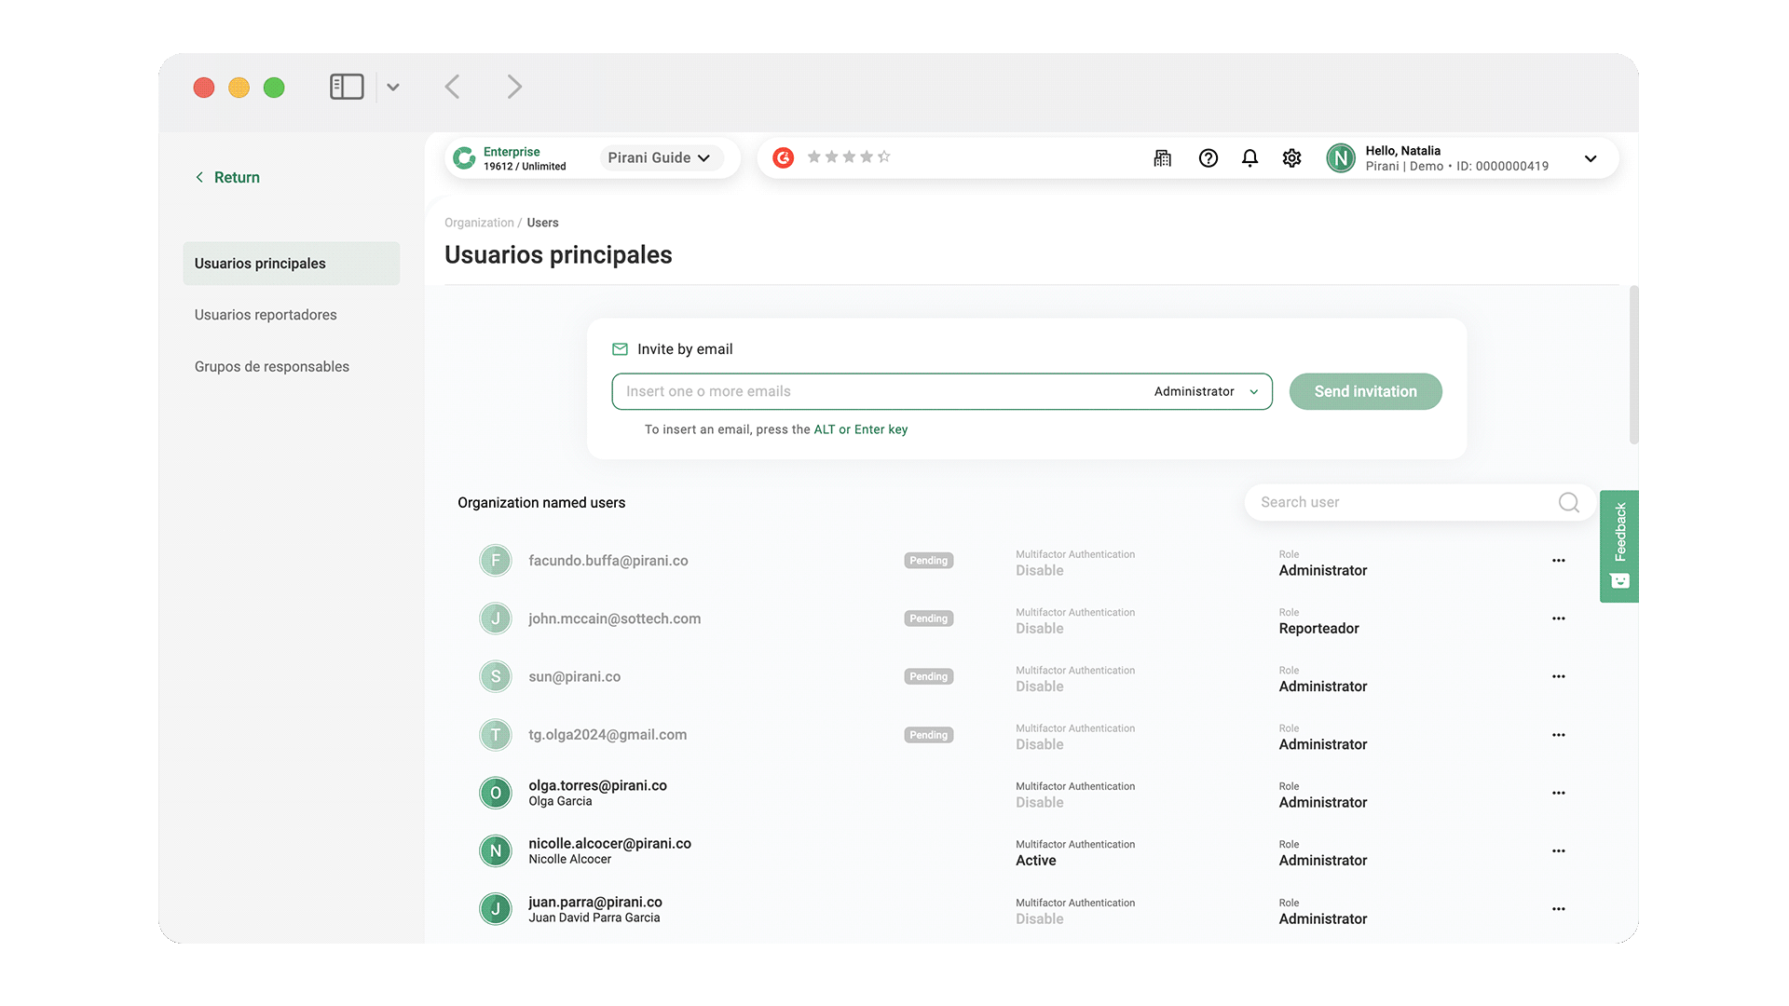Click the G2 rating logo icon
The width and height of the screenshot is (1789, 1006).
click(784, 157)
